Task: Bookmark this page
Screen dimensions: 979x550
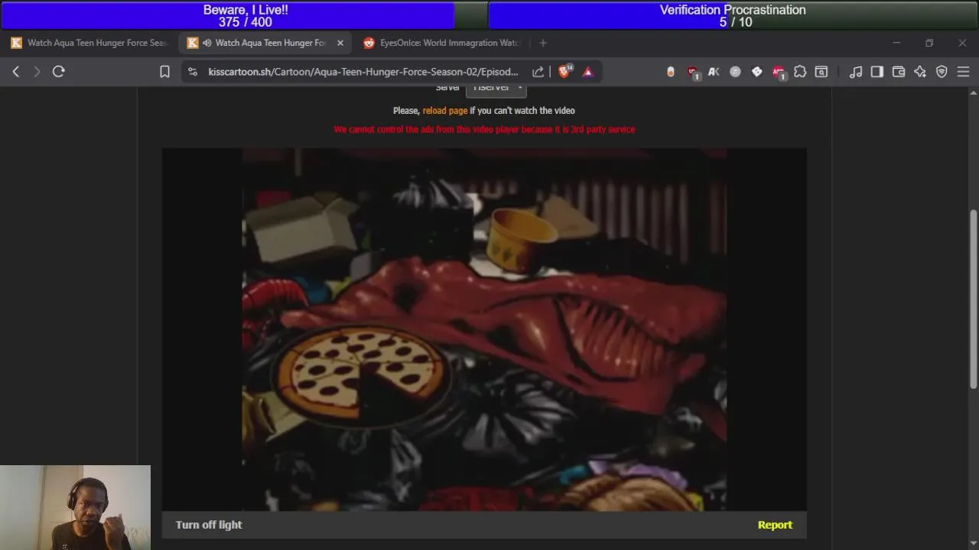Action: coord(164,72)
